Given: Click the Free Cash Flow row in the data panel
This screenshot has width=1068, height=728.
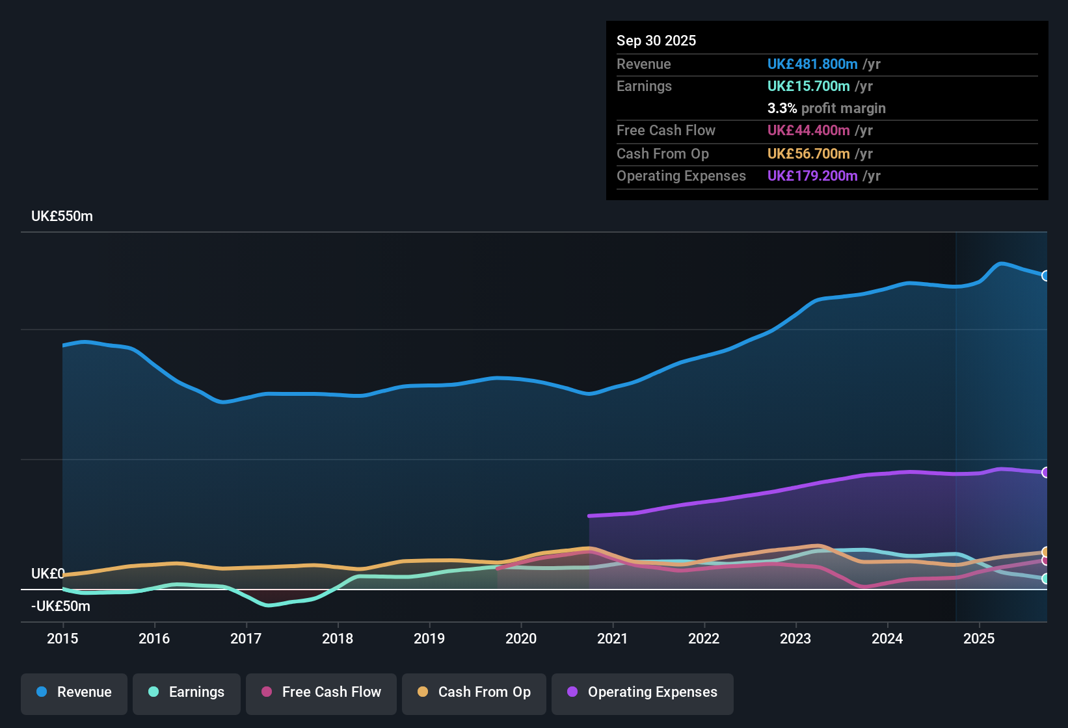Looking at the screenshot, I should click(x=666, y=131).
